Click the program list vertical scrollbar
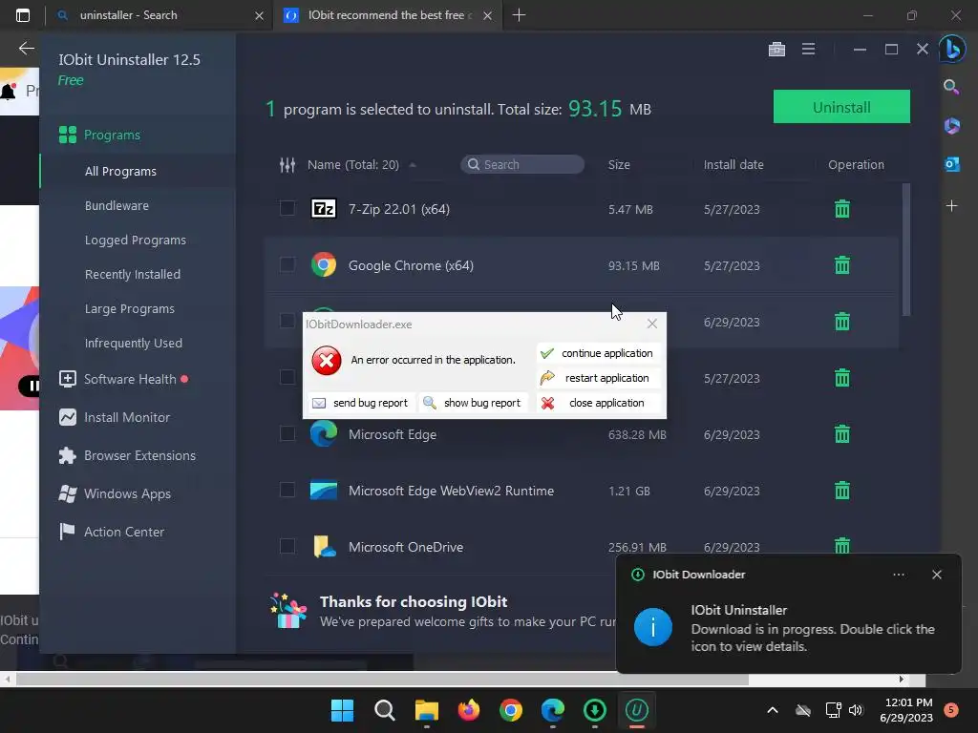The image size is (978, 733). coord(905,249)
